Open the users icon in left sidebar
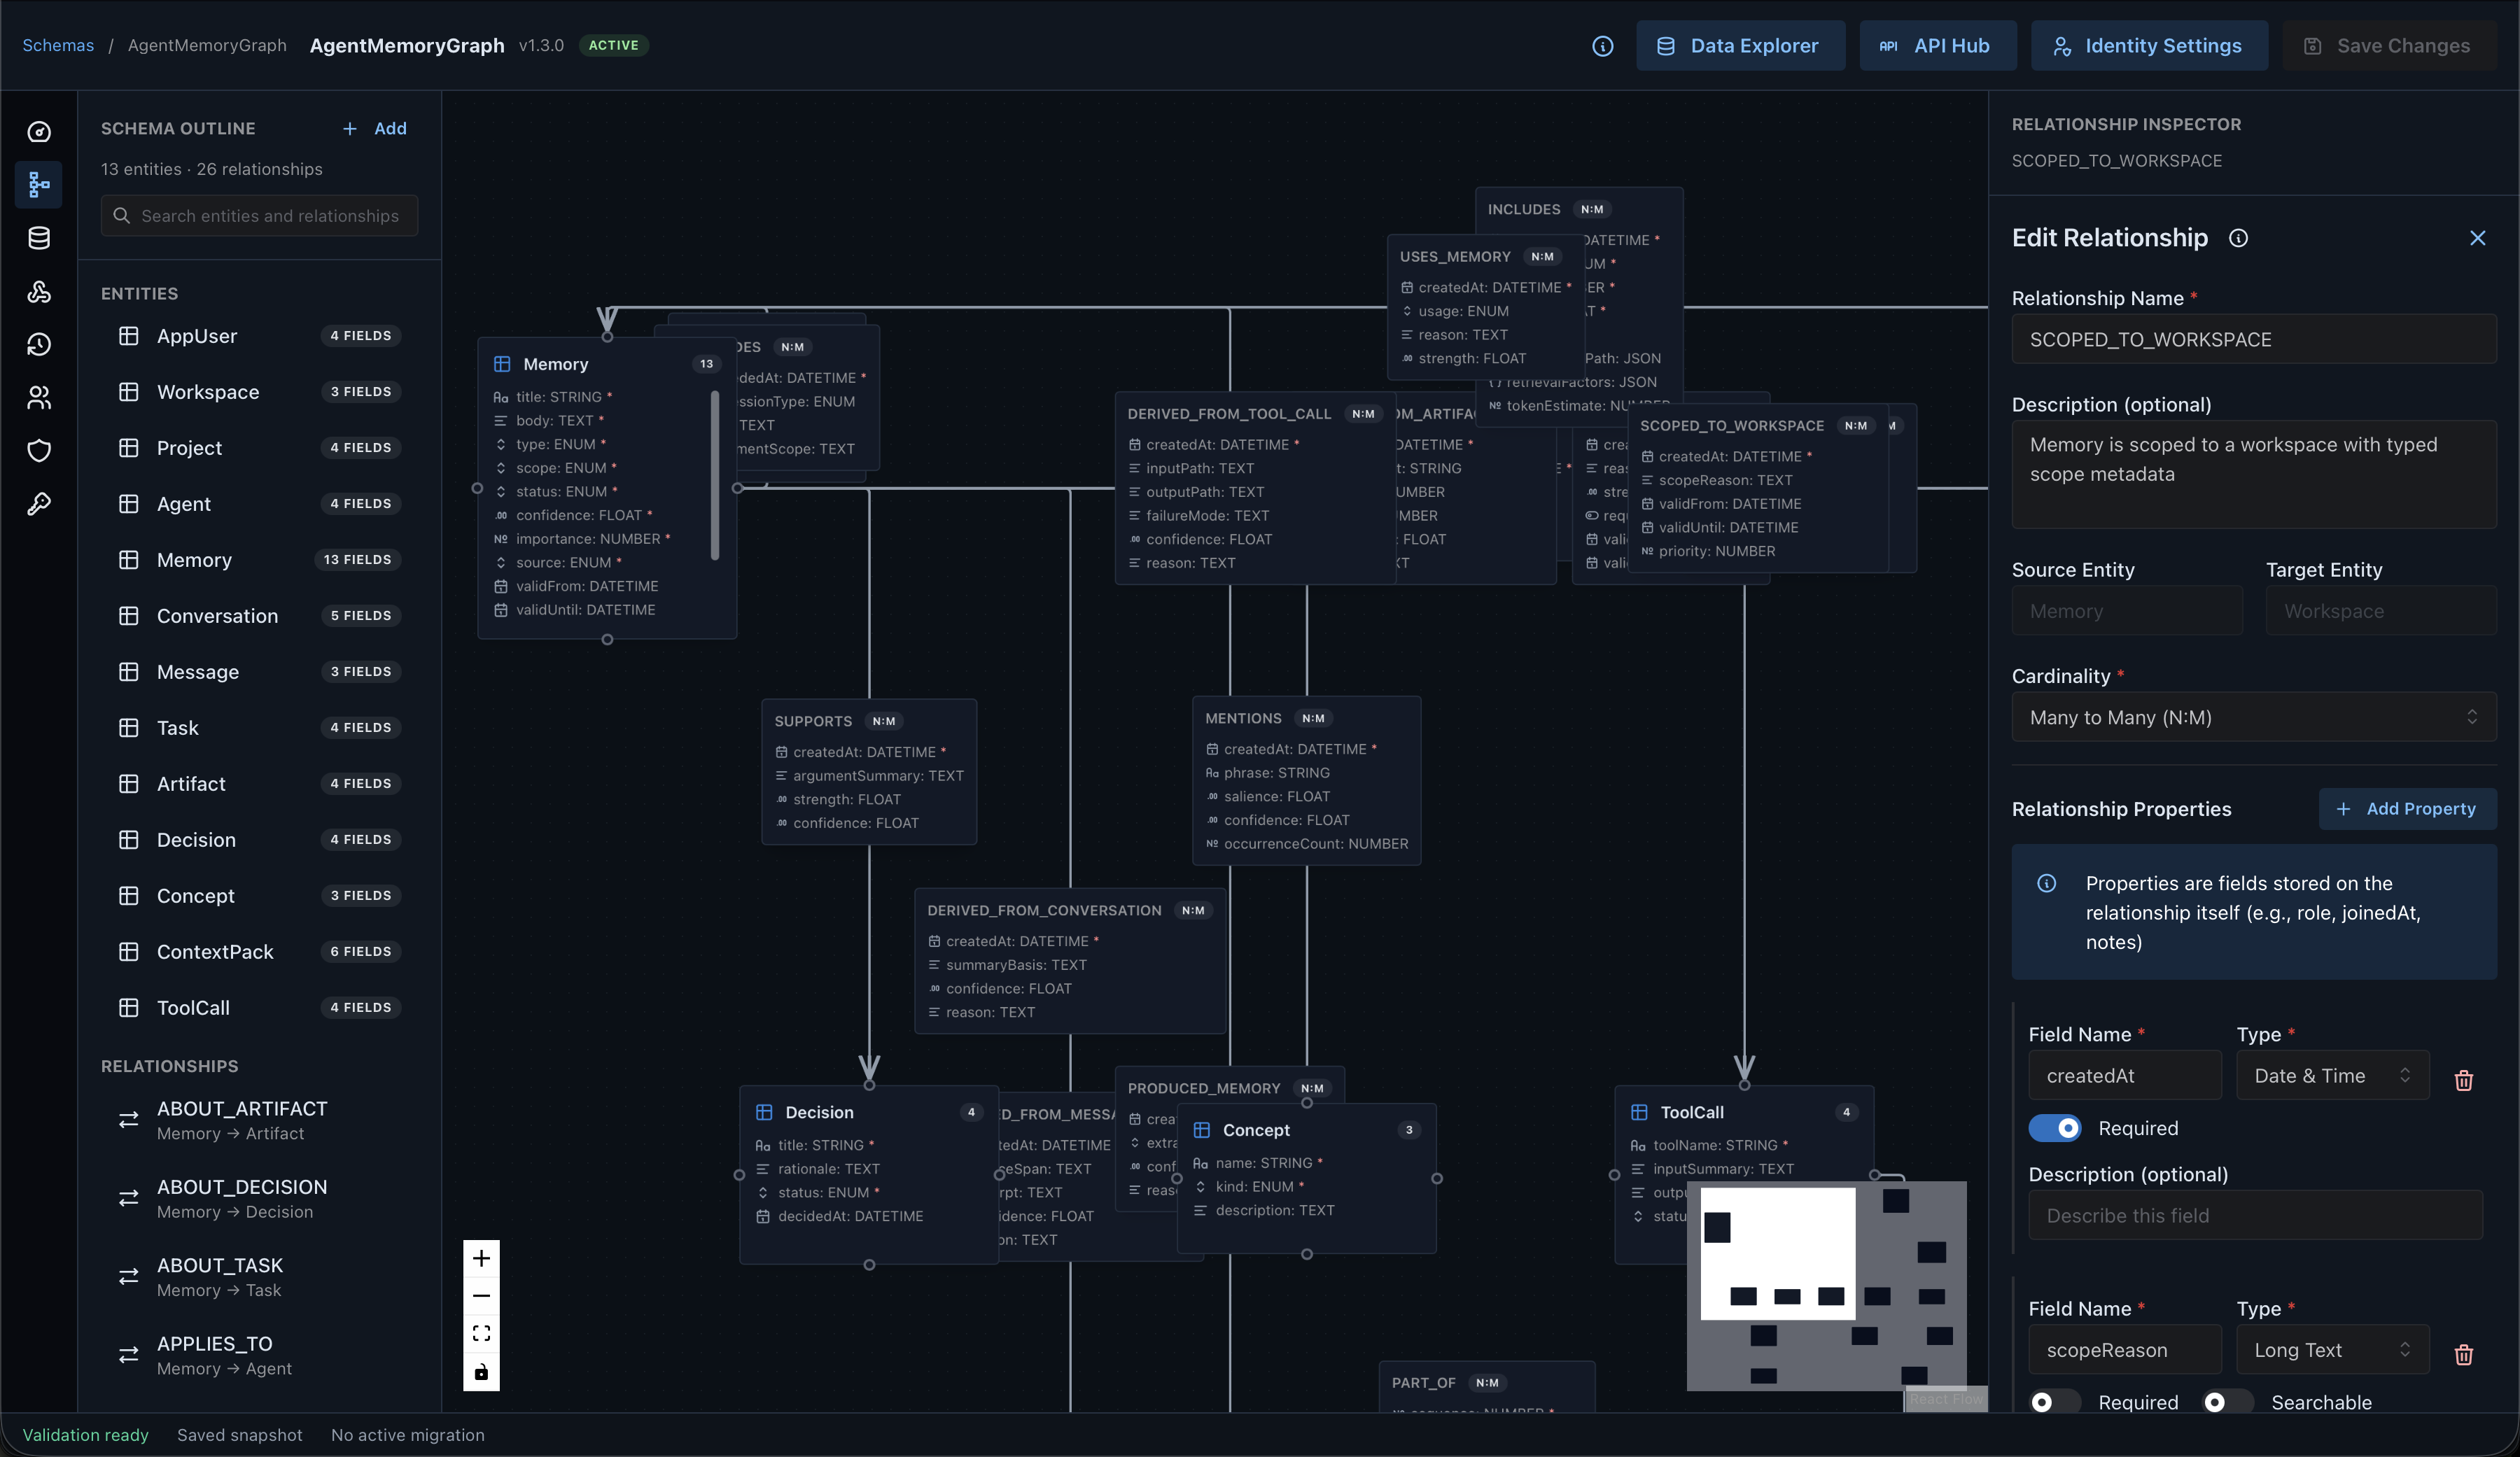Viewport: 2520px width, 1457px height. click(x=39, y=398)
